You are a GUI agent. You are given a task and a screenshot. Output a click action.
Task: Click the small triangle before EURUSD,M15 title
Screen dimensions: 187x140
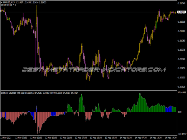click(2, 2)
